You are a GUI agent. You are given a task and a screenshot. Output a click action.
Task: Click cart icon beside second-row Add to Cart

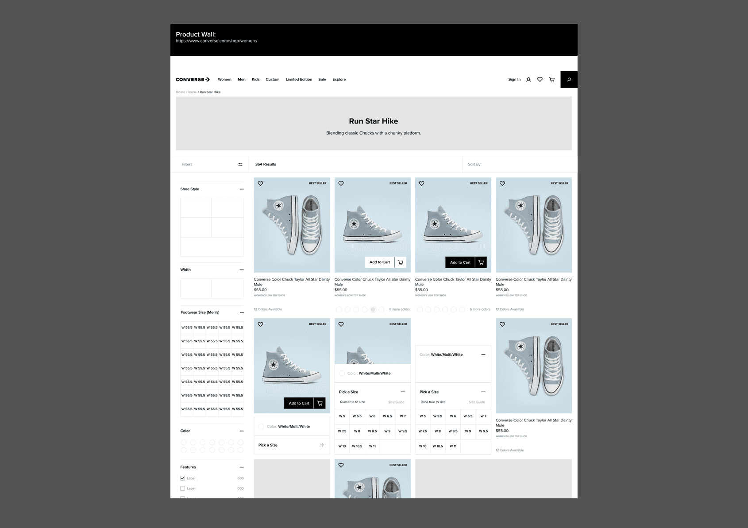pyautogui.click(x=320, y=403)
